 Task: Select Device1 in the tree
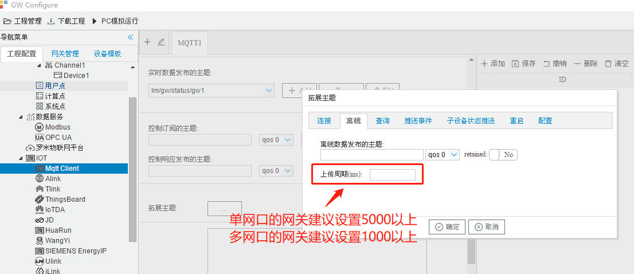point(72,76)
